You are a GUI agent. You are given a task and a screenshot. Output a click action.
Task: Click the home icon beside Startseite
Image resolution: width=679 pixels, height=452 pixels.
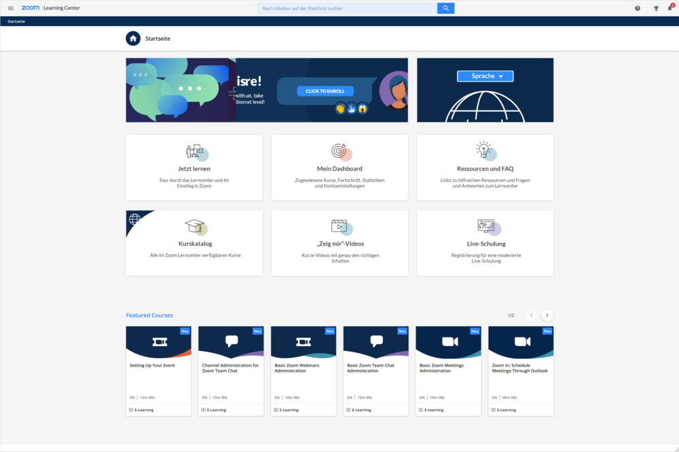[x=133, y=39]
